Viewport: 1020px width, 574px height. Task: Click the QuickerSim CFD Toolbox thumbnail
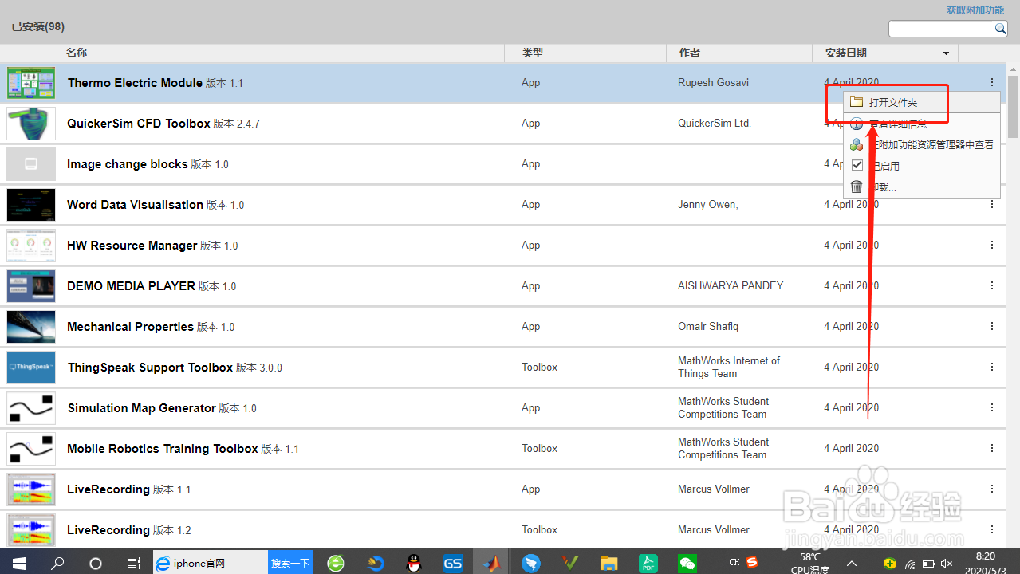coord(31,124)
